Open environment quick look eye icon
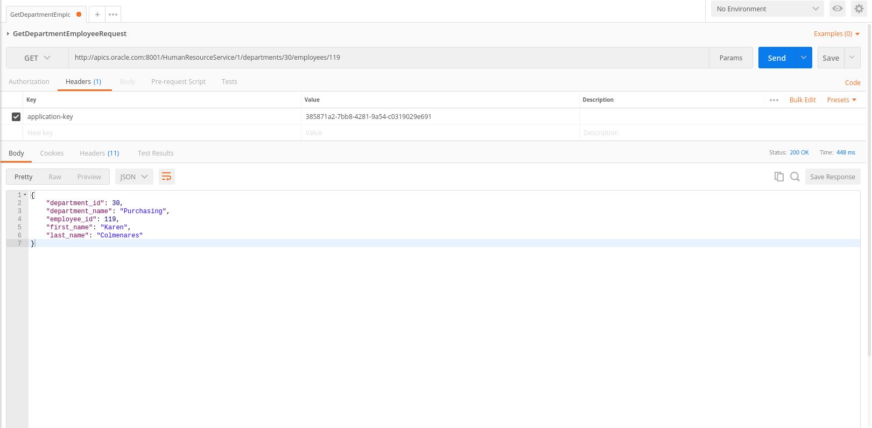Image resolution: width=872 pixels, height=428 pixels. pyautogui.click(x=837, y=9)
